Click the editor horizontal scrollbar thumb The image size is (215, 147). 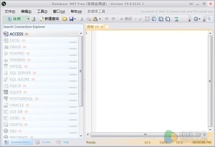[x=145, y=135]
